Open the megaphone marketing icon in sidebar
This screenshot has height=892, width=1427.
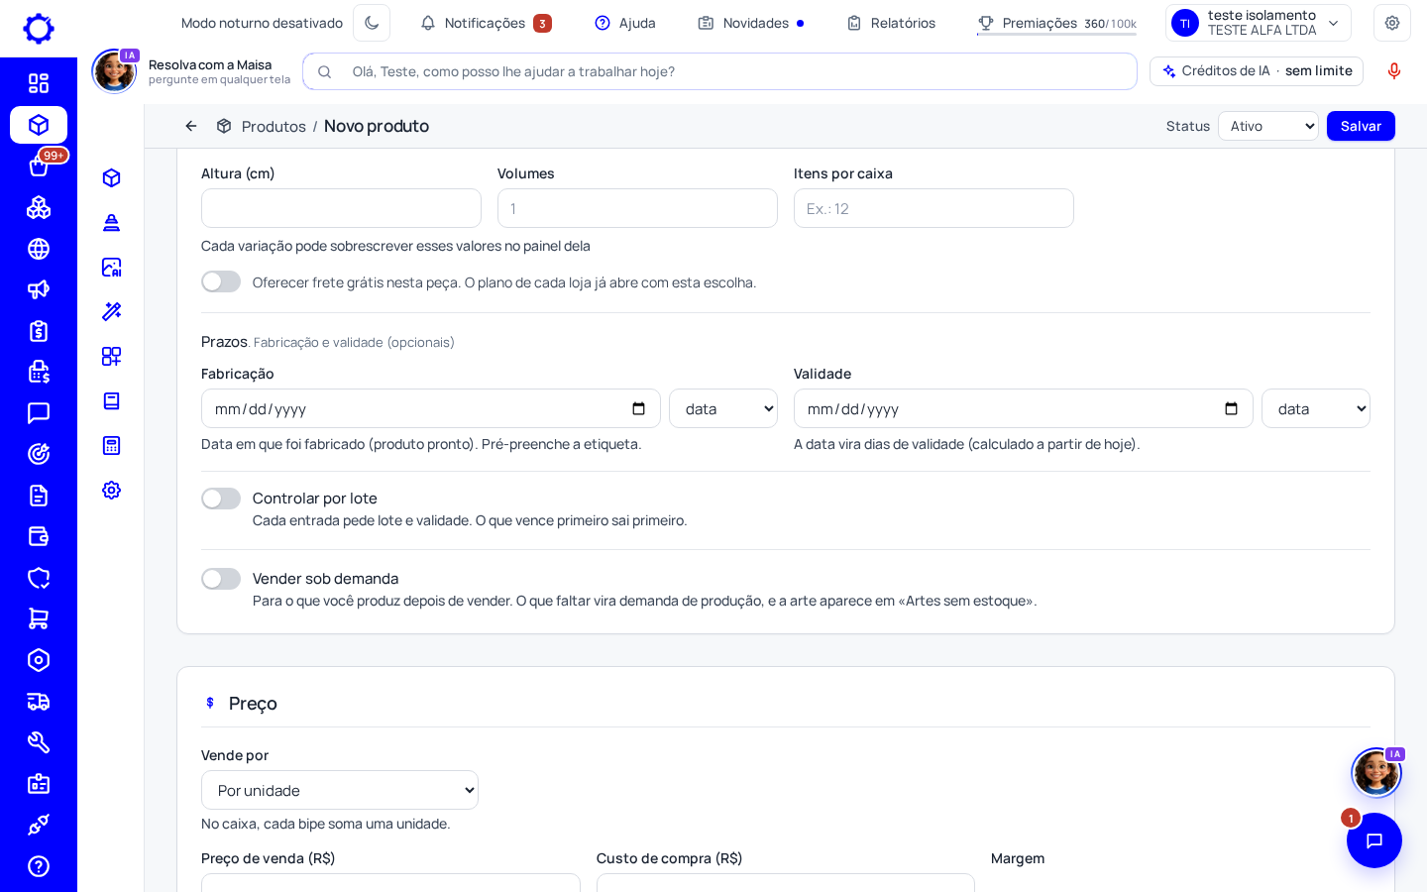[39, 289]
